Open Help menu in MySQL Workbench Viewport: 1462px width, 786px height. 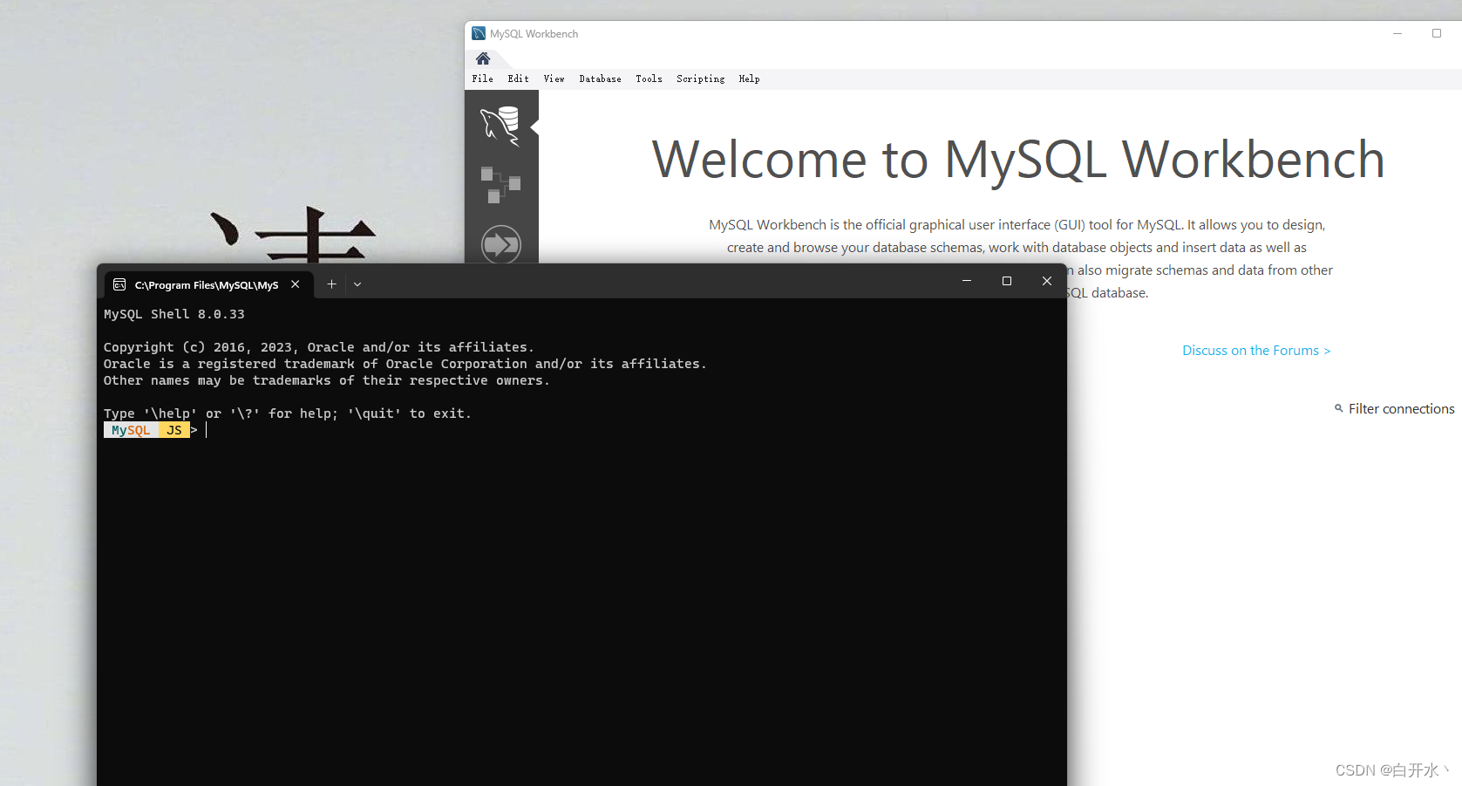coord(750,79)
